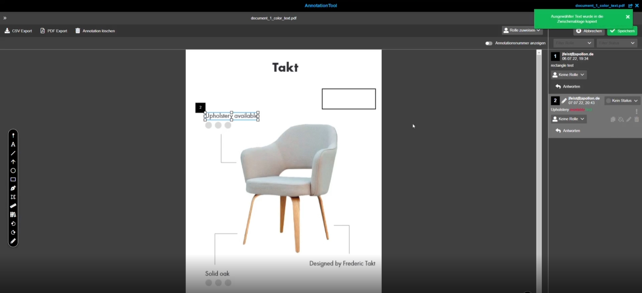Cancel with the Abbrechen button
The width and height of the screenshot is (642, 293).
[x=589, y=31]
